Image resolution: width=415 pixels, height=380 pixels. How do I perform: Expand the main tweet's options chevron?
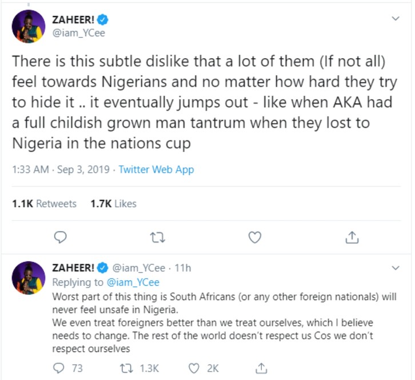coord(396,18)
